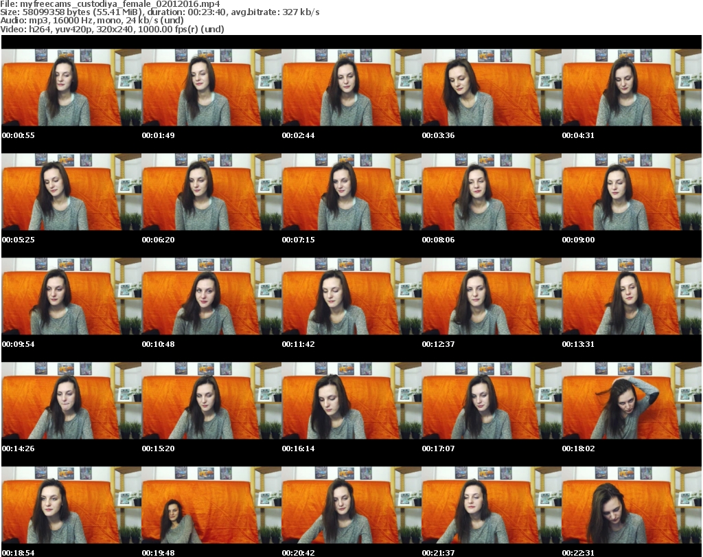703x557 pixels.
Task: Select the thumbnail frame at 00:16:14
Action: click(x=351, y=401)
